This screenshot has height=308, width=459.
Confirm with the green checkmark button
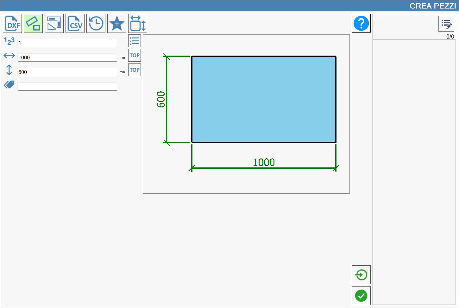[x=361, y=296]
